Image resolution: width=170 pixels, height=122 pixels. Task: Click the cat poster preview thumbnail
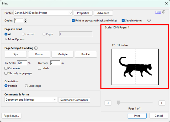(x=135, y=67)
